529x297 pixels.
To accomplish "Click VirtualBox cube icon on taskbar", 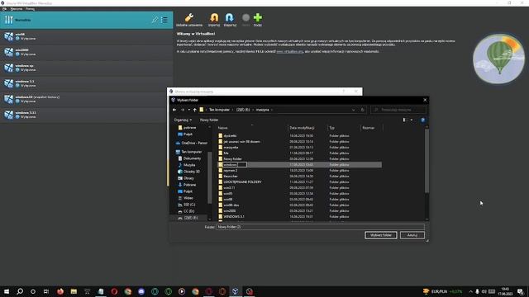I will coord(236,291).
